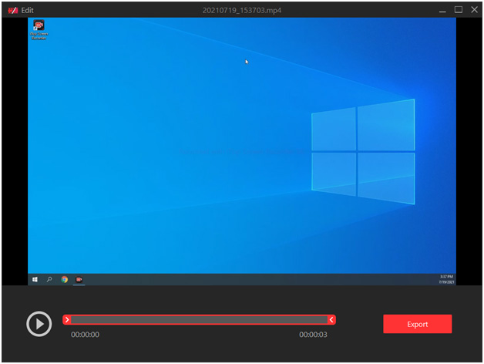Click the Edit app logo icon
This screenshot has width=484, height=364.
13,11
